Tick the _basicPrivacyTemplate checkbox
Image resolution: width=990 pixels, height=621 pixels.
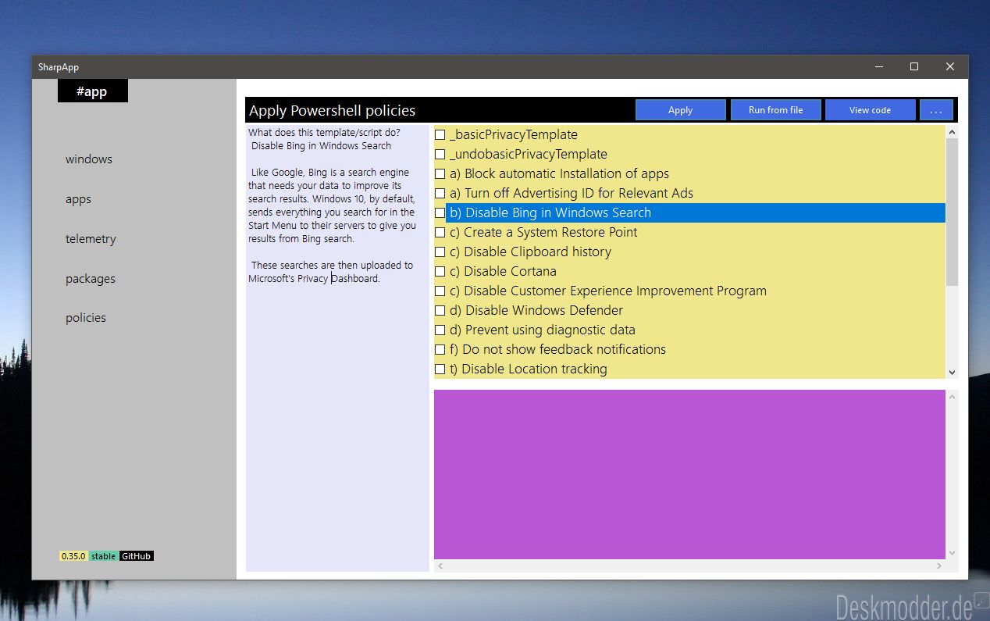point(440,134)
